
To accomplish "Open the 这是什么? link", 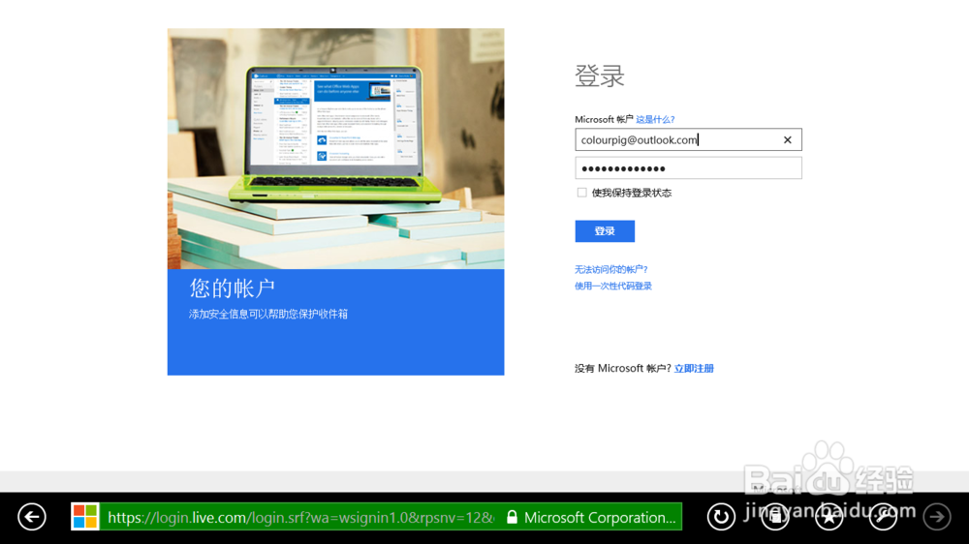I will tap(655, 119).
